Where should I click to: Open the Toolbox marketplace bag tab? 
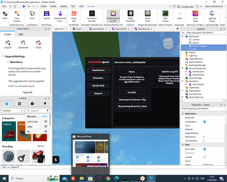point(7,104)
